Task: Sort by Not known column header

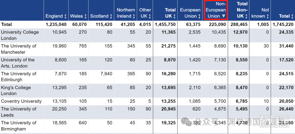Action: (260, 13)
